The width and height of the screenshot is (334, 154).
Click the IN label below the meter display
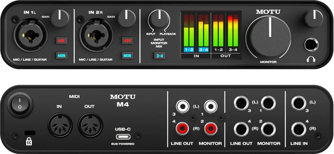(x=196, y=56)
